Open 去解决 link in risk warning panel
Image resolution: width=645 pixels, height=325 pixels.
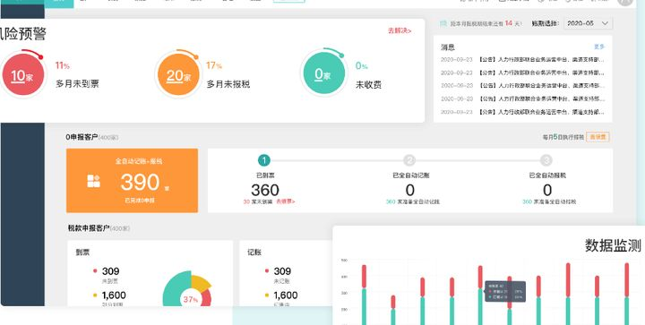tap(400, 30)
